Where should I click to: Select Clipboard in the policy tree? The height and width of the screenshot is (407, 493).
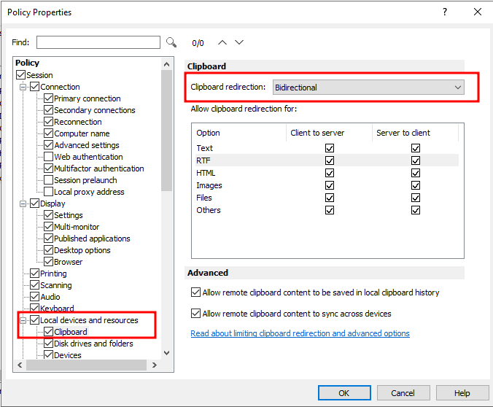[x=70, y=332]
